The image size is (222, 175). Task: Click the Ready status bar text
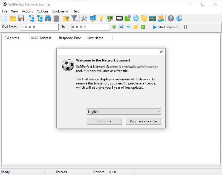pos(5,172)
